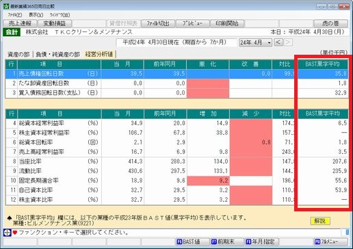Select row 7 売上高経常利益率
Screen dimensions: 353x249
tap(176, 152)
